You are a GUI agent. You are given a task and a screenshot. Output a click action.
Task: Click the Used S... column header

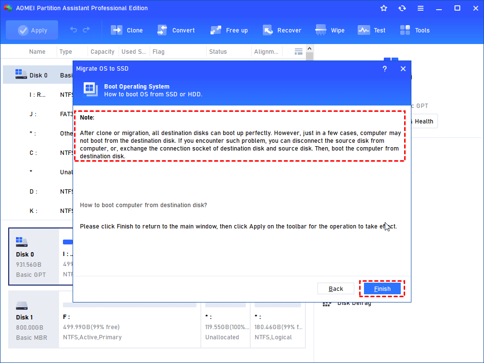tap(134, 52)
